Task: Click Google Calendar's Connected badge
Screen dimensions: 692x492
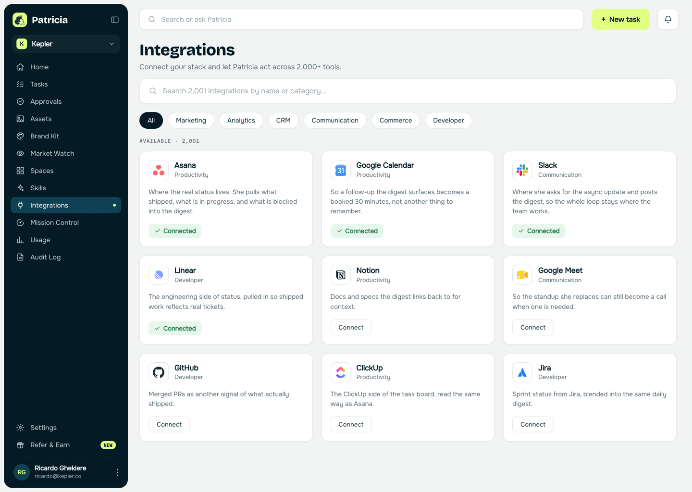Action: click(357, 231)
